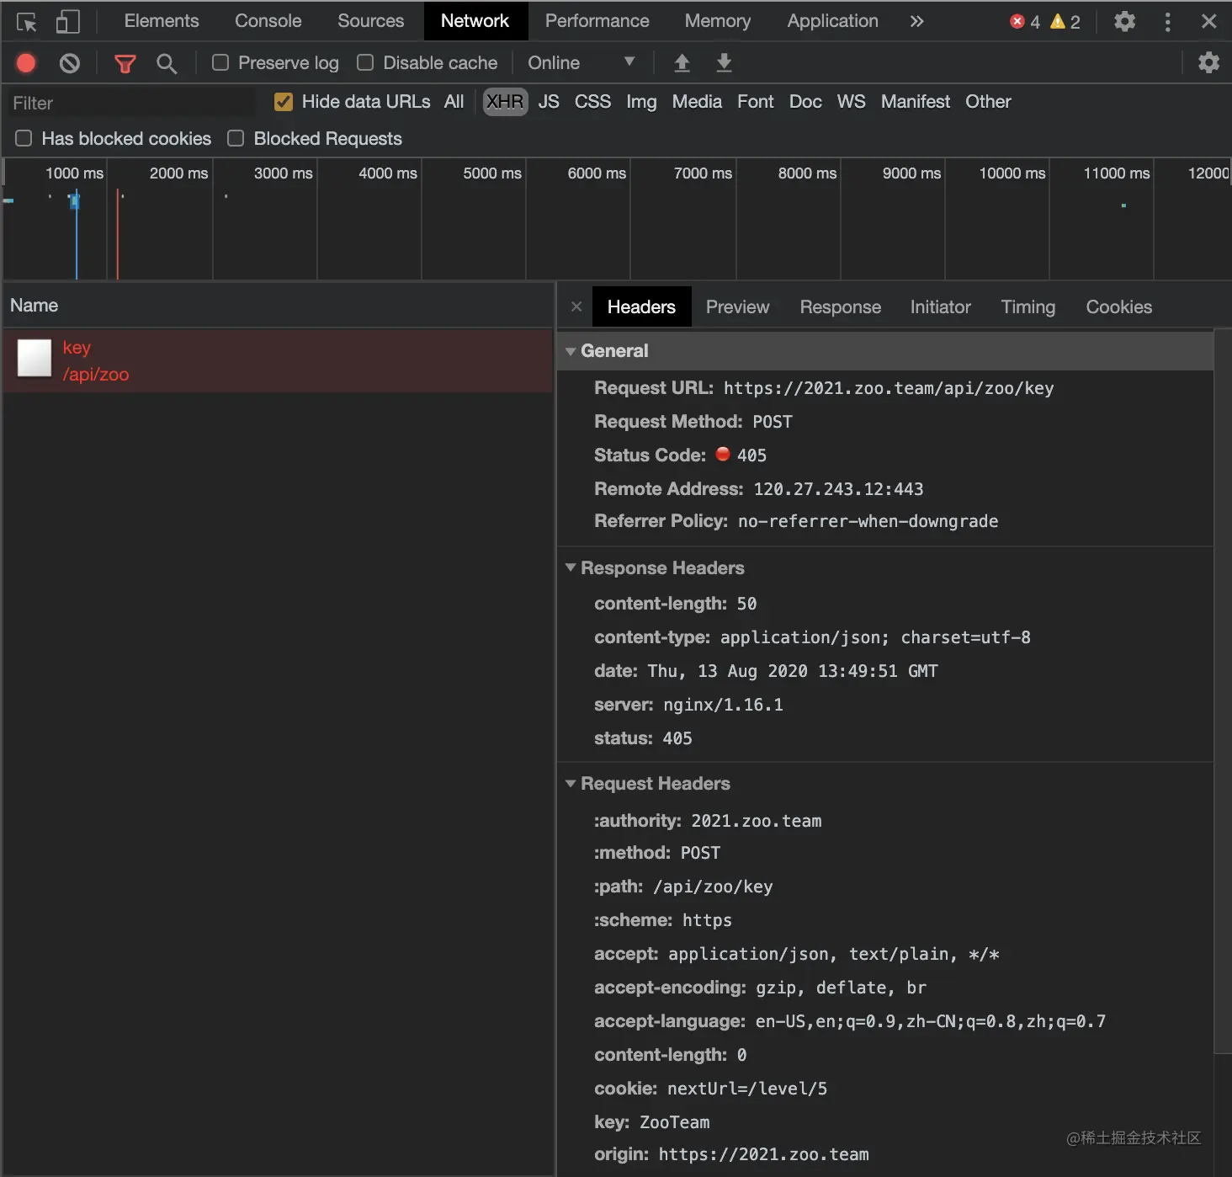View the Initiator detail tab

[941, 307]
